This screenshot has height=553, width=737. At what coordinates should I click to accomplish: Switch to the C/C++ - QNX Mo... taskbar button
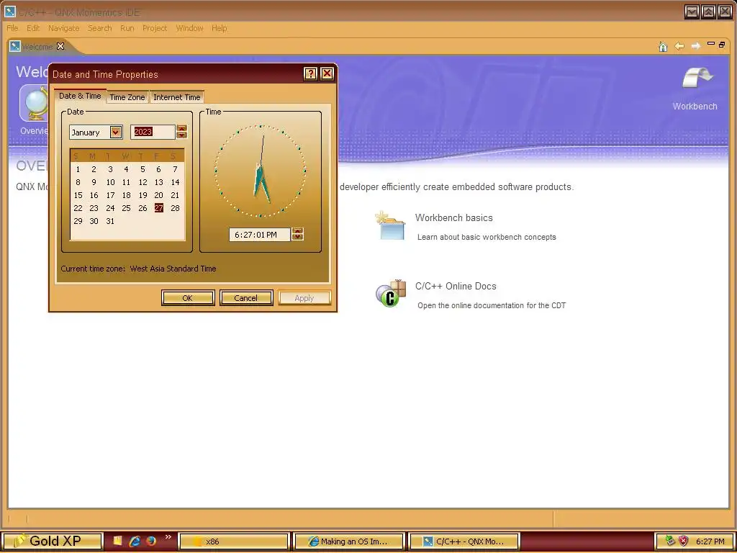(464, 541)
